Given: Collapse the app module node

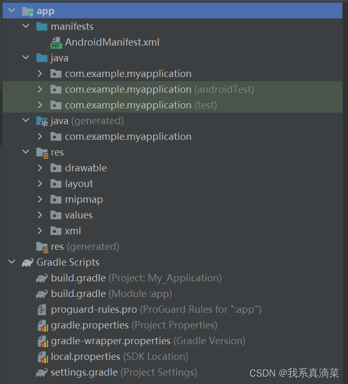Looking at the screenshot, I should 12,10.
